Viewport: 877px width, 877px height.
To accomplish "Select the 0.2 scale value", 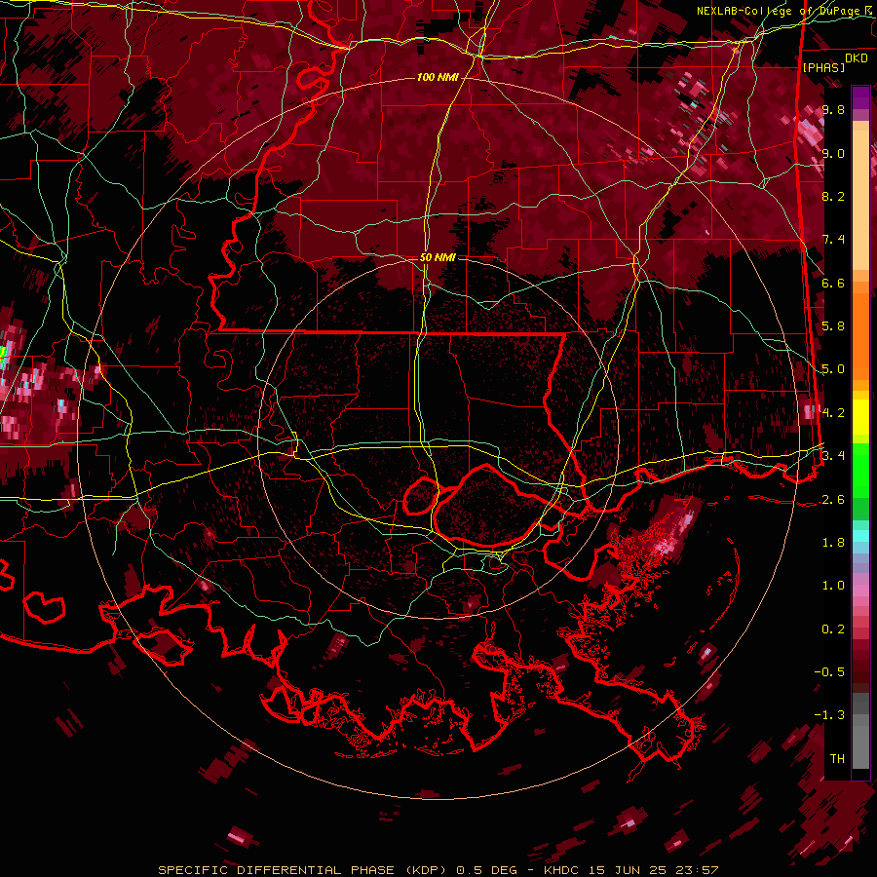I will click(x=833, y=629).
